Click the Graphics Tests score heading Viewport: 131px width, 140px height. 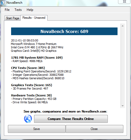pyautogui.click(x=31, y=85)
